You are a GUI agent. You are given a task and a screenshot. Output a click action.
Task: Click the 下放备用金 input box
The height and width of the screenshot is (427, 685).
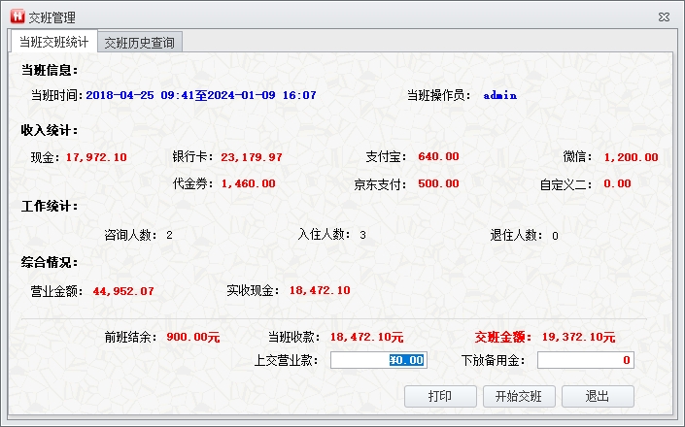(x=585, y=360)
